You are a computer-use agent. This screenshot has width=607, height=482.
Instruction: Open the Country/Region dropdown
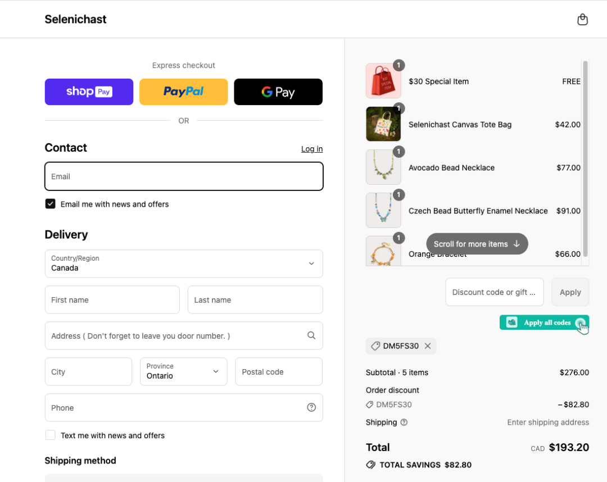[x=184, y=263]
